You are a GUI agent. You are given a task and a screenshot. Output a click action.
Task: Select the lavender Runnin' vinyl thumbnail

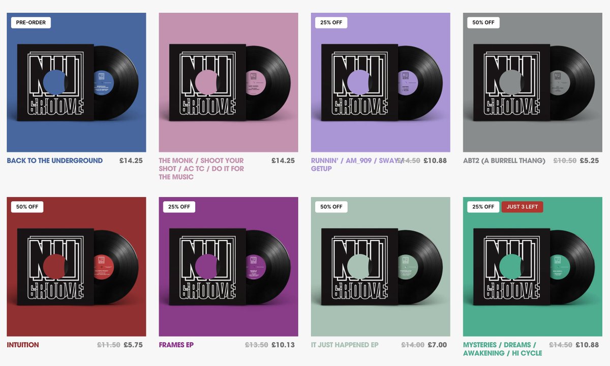380,82
